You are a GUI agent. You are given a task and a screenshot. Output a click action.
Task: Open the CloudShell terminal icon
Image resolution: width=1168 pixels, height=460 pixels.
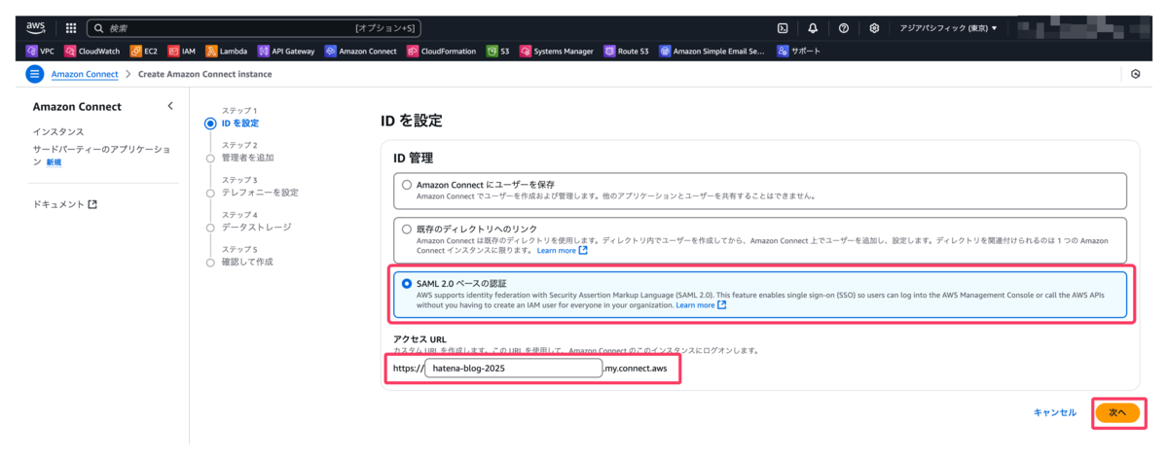tap(783, 28)
